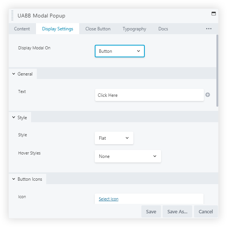
Task: Click the panel maximize window icon
Action: point(213,14)
